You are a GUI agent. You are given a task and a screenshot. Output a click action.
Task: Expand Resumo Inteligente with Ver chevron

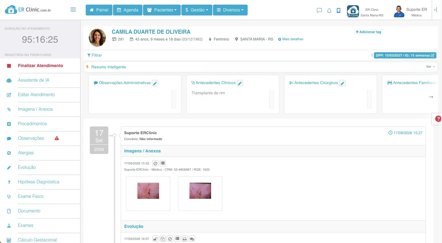pos(431,67)
